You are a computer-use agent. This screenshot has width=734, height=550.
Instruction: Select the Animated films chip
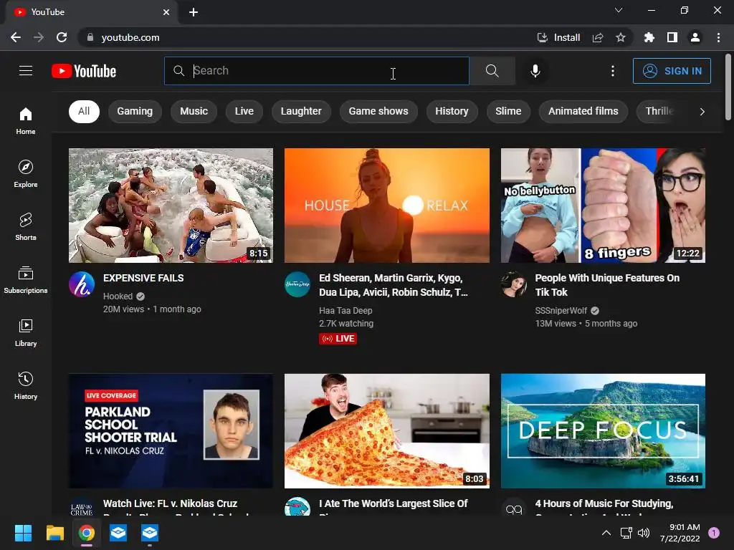pyautogui.click(x=583, y=111)
